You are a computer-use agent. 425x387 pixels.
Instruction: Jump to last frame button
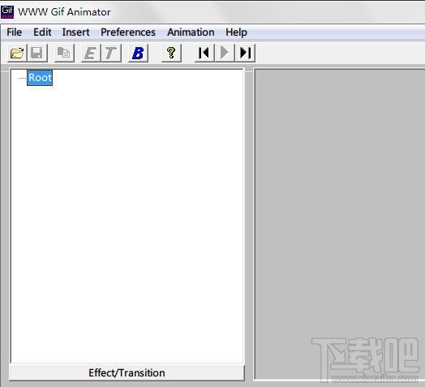coord(245,53)
